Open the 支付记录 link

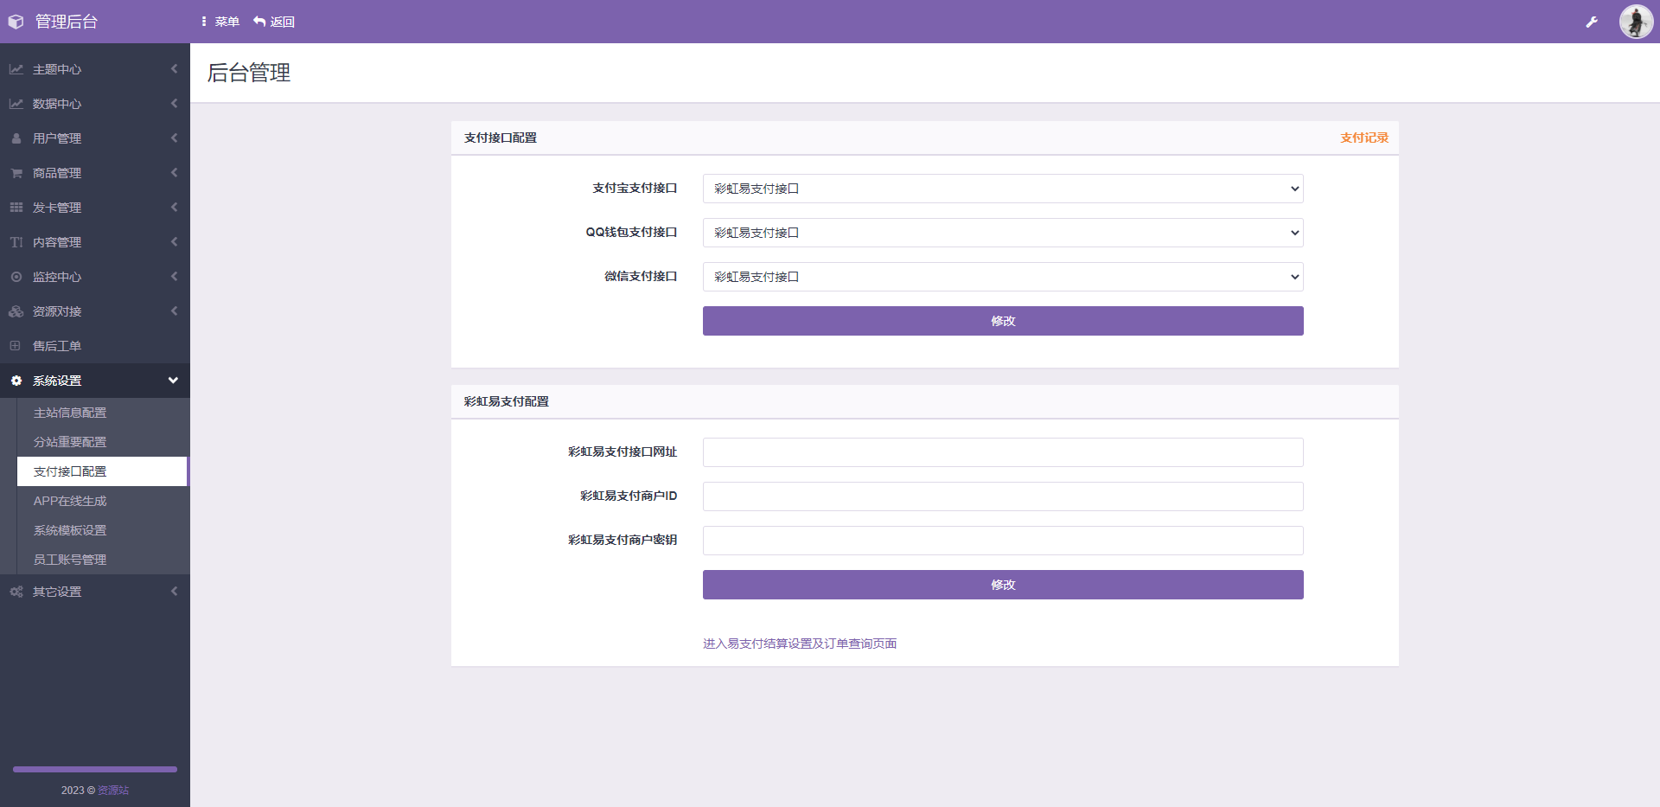tap(1364, 138)
